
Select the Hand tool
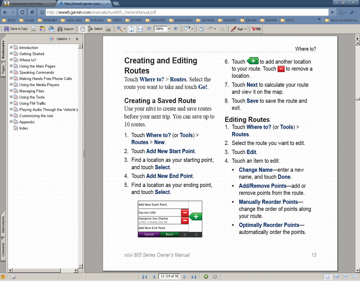tap(82, 29)
